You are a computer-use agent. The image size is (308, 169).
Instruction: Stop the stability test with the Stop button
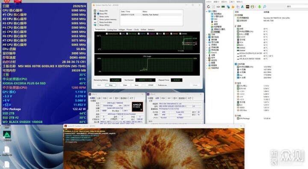[x=111, y=85]
